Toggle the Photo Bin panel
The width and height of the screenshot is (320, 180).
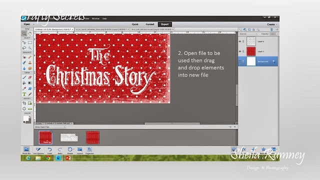pos(26,150)
